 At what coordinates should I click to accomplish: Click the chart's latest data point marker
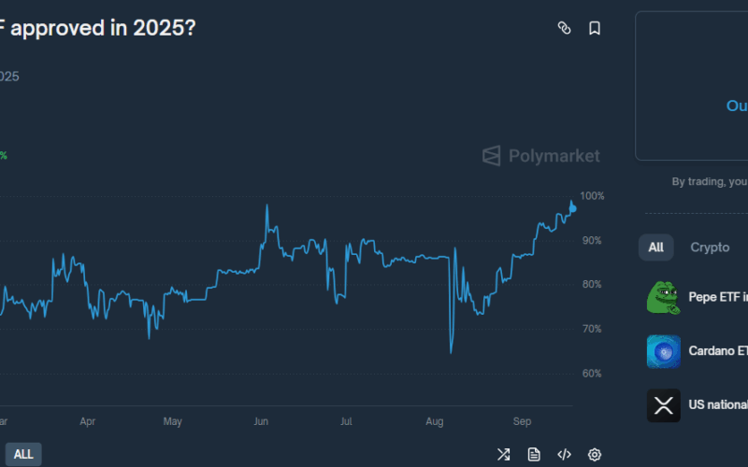pos(572,207)
